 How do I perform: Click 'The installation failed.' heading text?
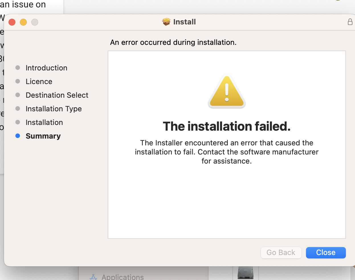click(227, 126)
